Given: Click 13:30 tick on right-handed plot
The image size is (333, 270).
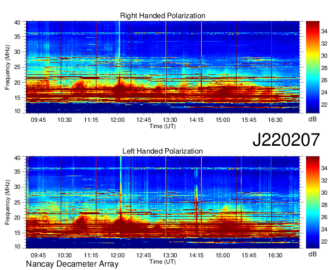Looking at the screenshot, I should (170, 120).
